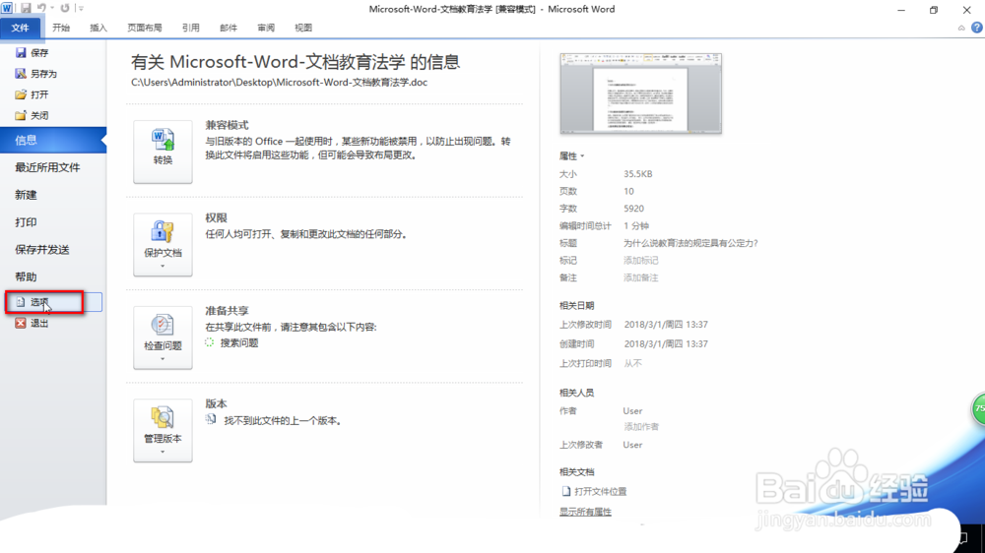
Task: Open the 新建 page
Action: click(26, 195)
